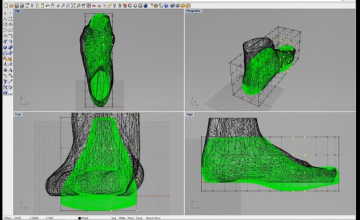Open the Right viewport title menu
This screenshot has width=360, height=220.
[189, 115]
